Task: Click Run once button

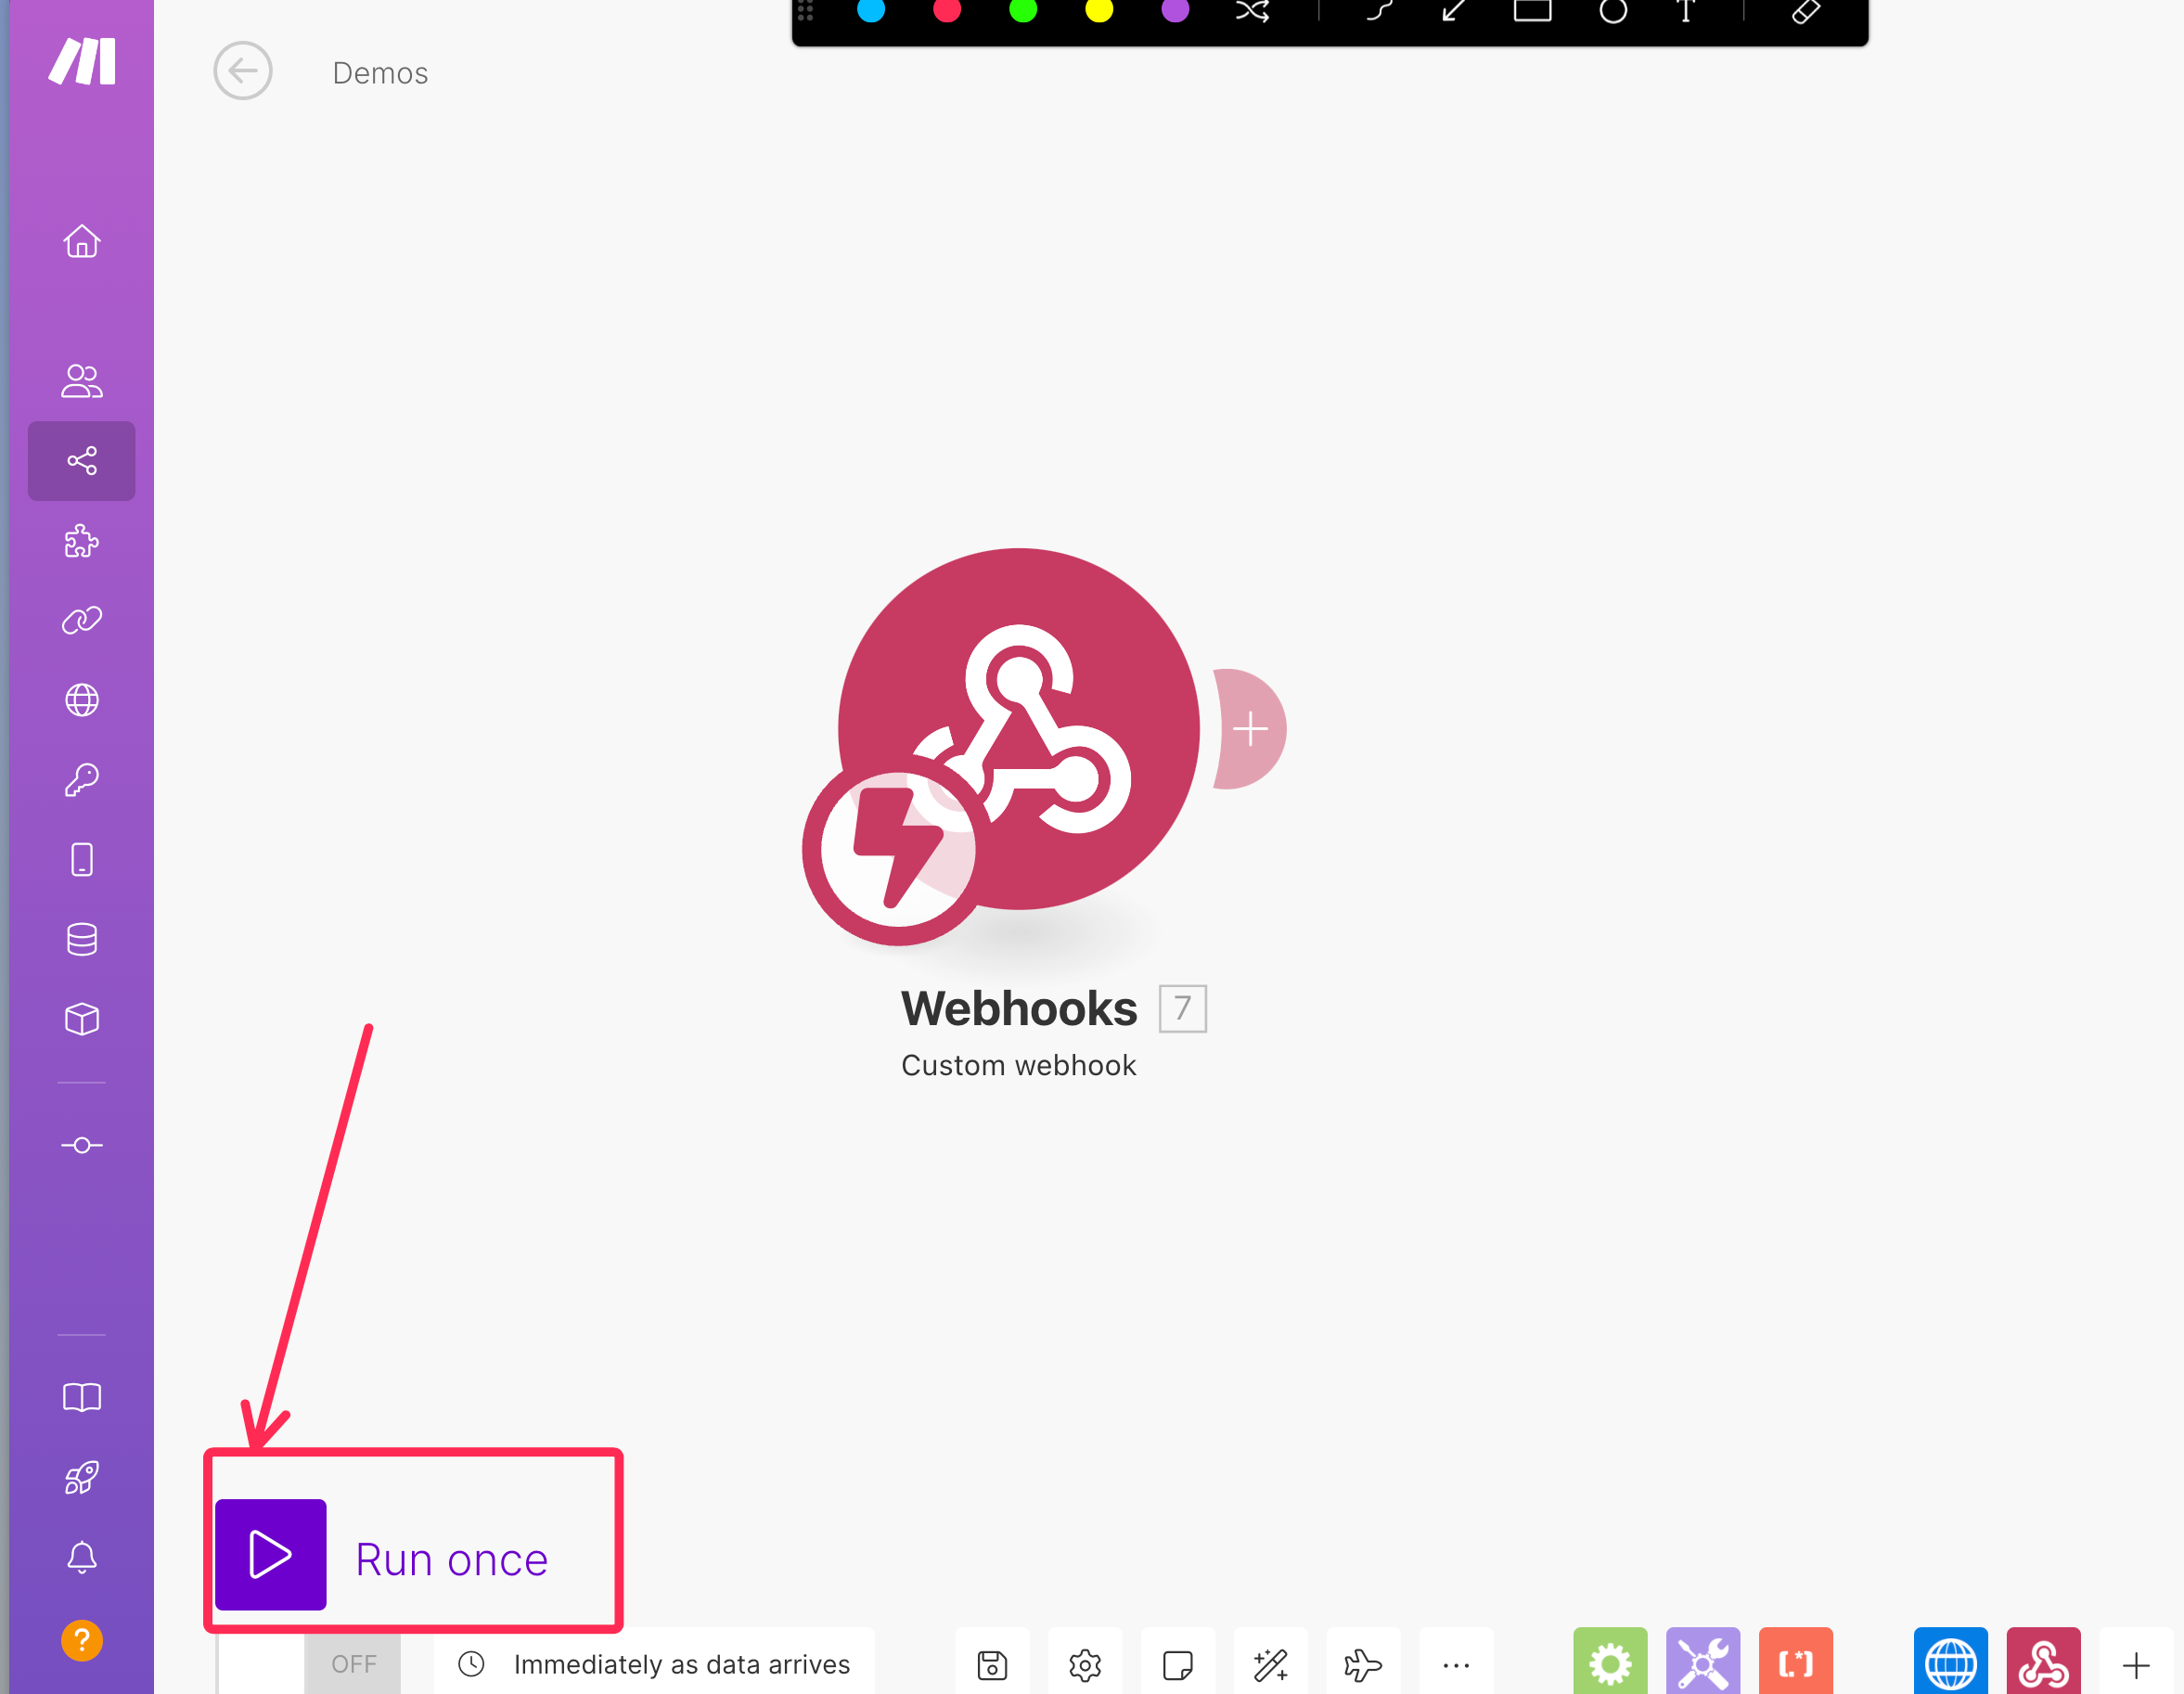Action: 270,1555
